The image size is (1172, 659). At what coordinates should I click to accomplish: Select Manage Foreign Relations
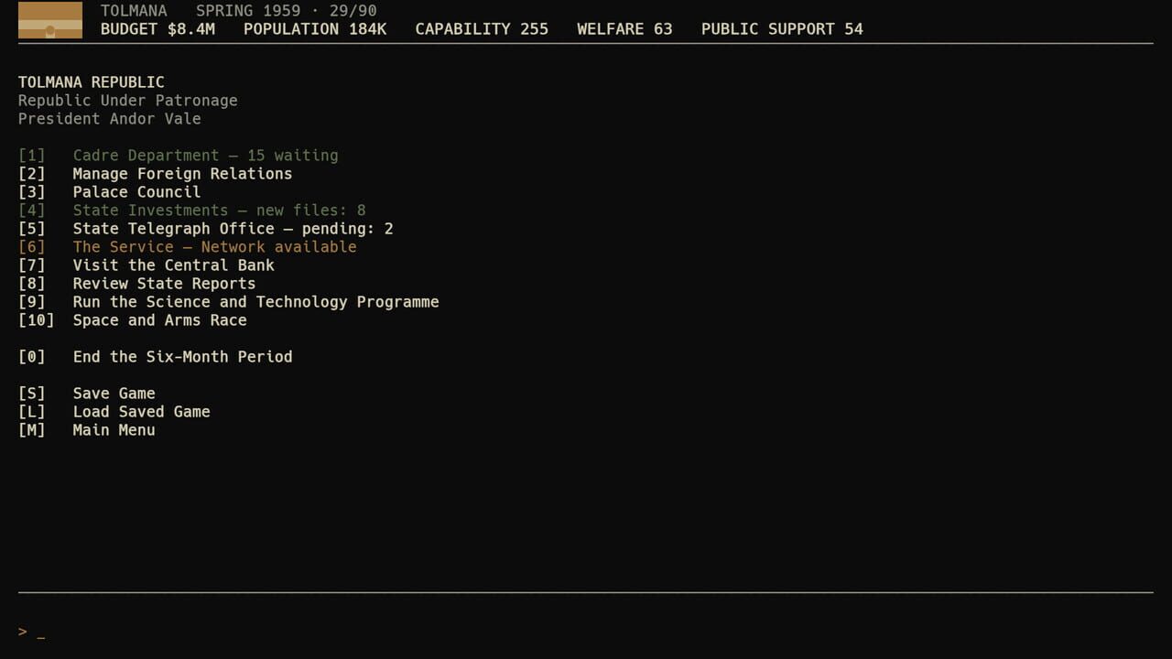pyautogui.click(x=156, y=174)
